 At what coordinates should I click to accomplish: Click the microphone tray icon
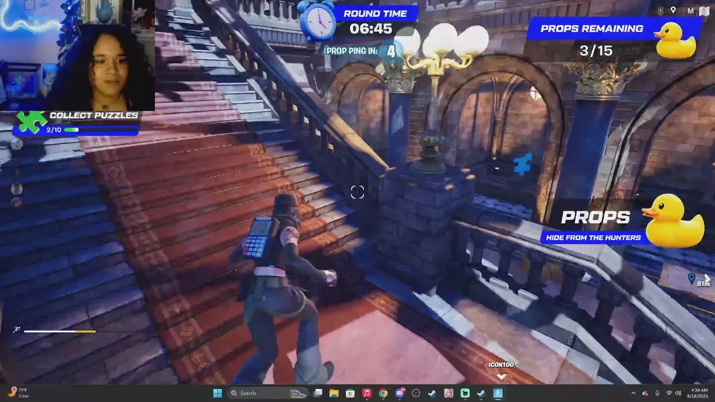[x=657, y=393]
